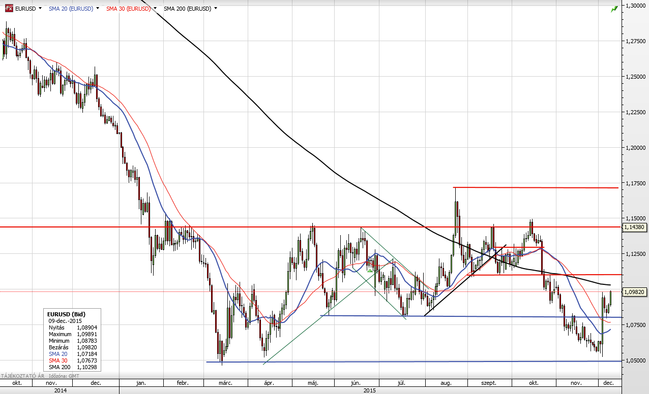Viewport: 649px width, 394px height.
Task: Click the EURUSD (Bid) title in info box
Action: pyautogui.click(x=66, y=315)
